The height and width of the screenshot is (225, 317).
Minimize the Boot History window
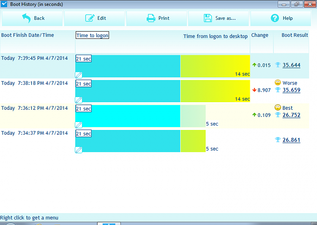[x=284, y=4]
